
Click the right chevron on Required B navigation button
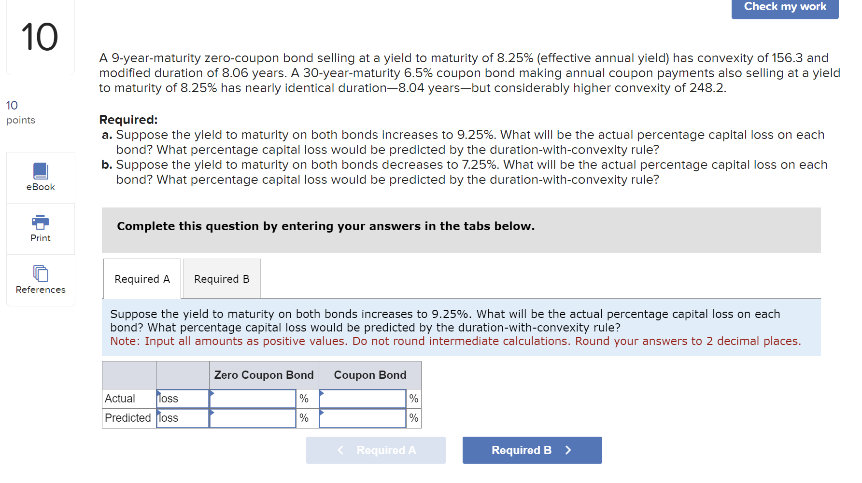(568, 450)
